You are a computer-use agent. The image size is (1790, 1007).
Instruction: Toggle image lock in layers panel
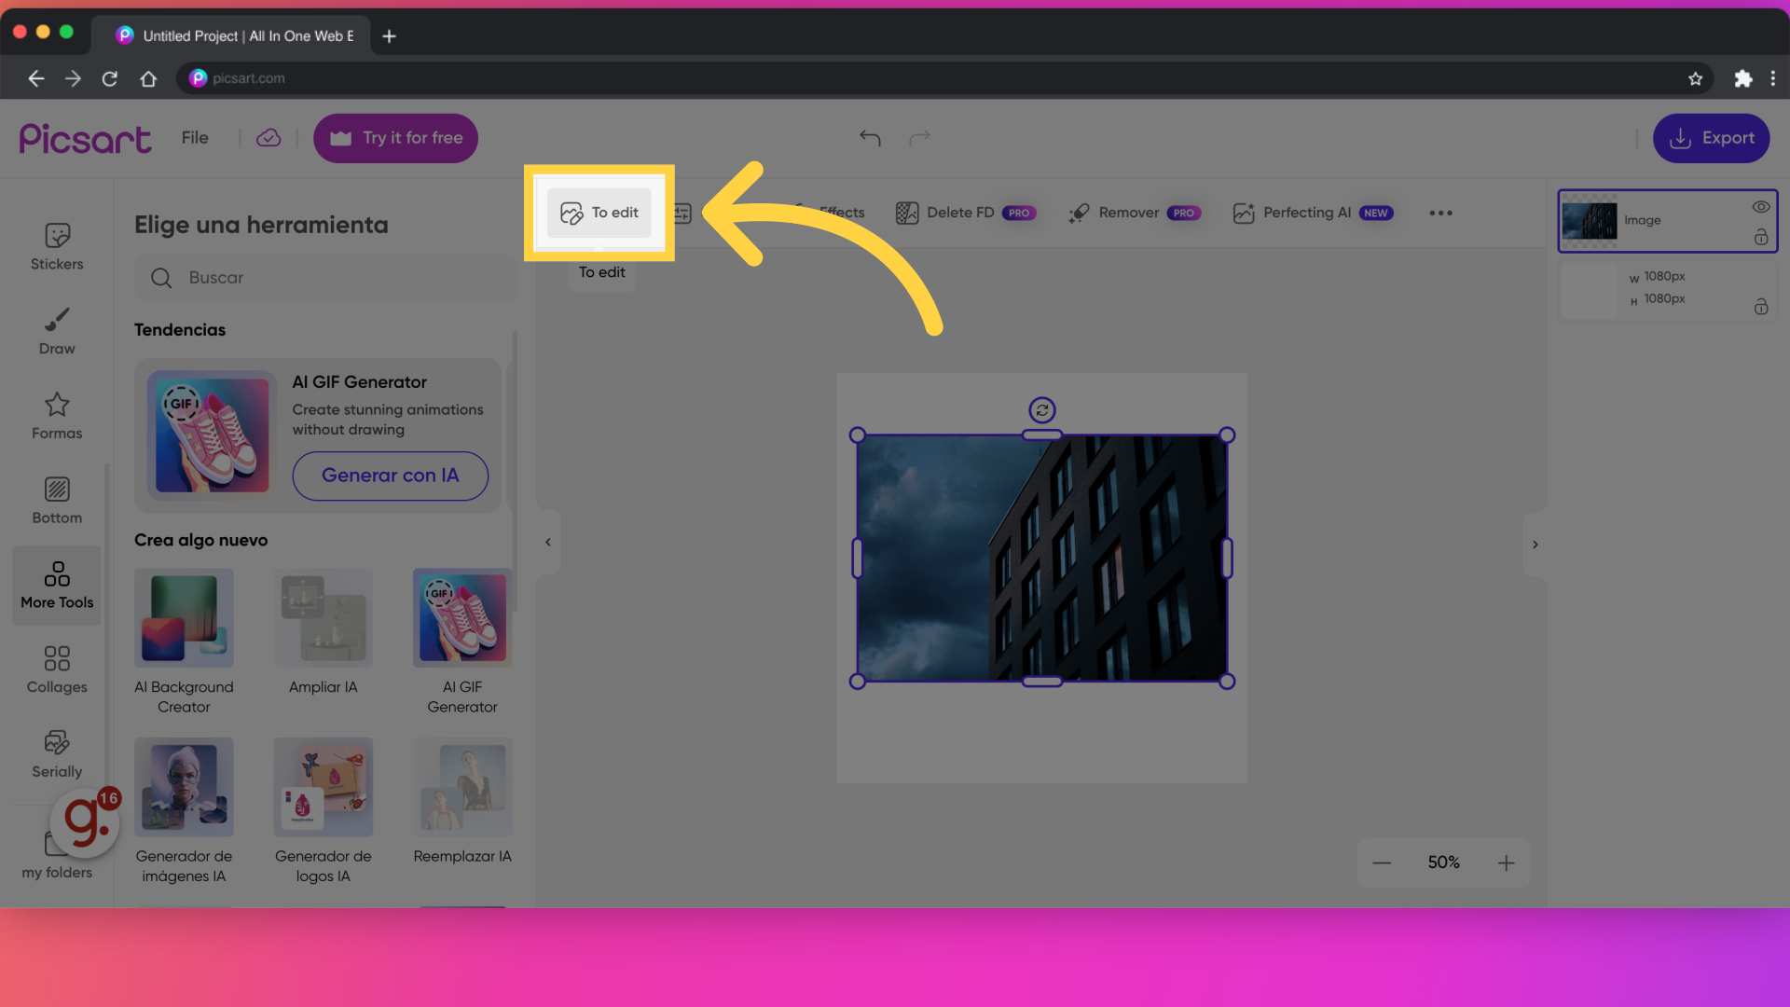click(1762, 236)
